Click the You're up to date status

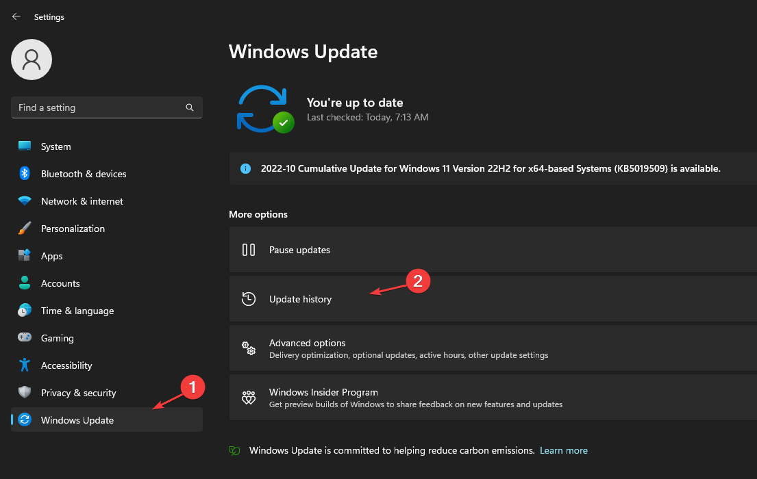355,102
